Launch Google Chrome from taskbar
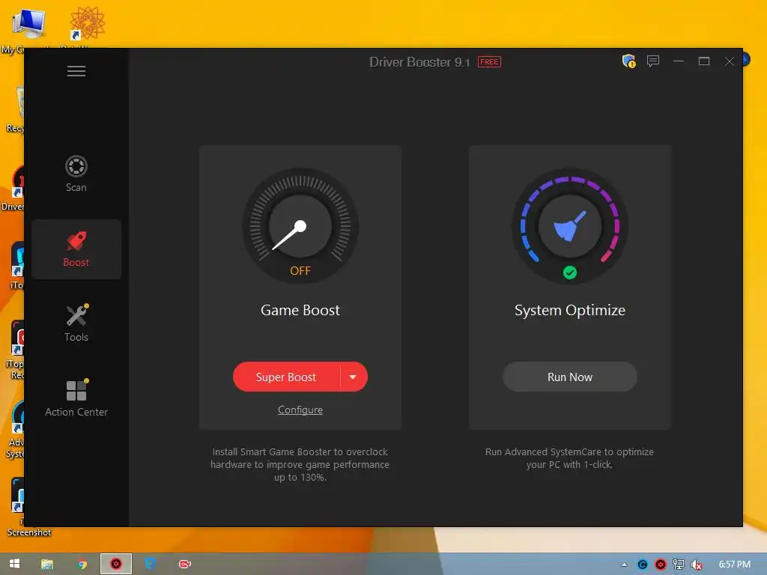The image size is (767, 575). click(82, 565)
